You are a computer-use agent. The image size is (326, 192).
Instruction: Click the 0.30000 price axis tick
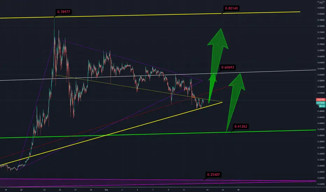click(x=321, y=166)
